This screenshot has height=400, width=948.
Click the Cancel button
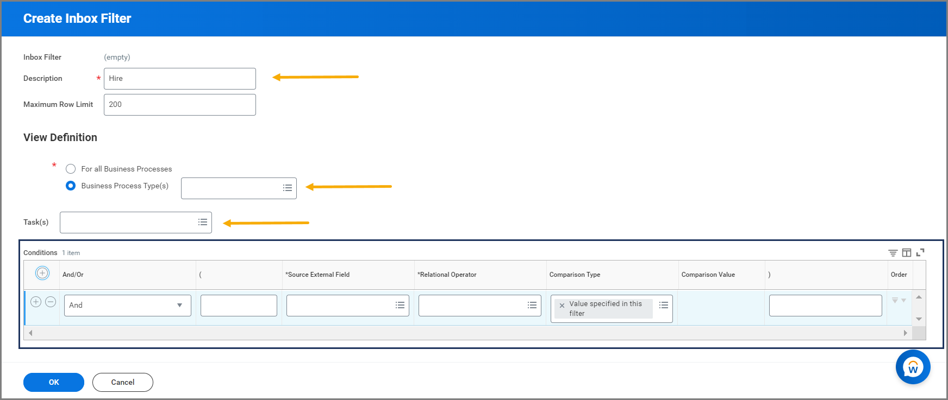[123, 382]
